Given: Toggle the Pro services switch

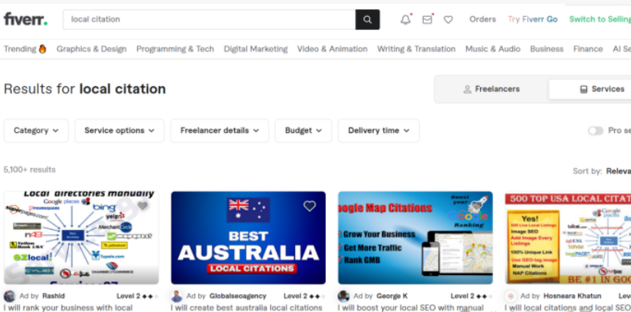Looking at the screenshot, I should tap(596, 131).
